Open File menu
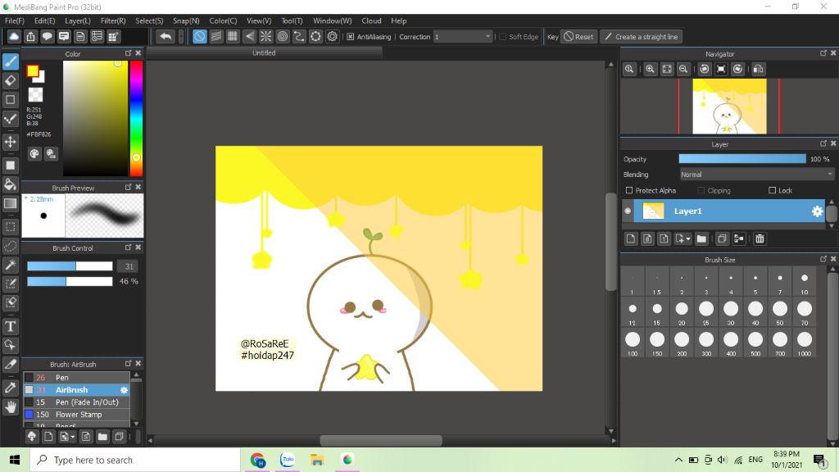This screenshot has height=472, width=839. pos(15,20)
